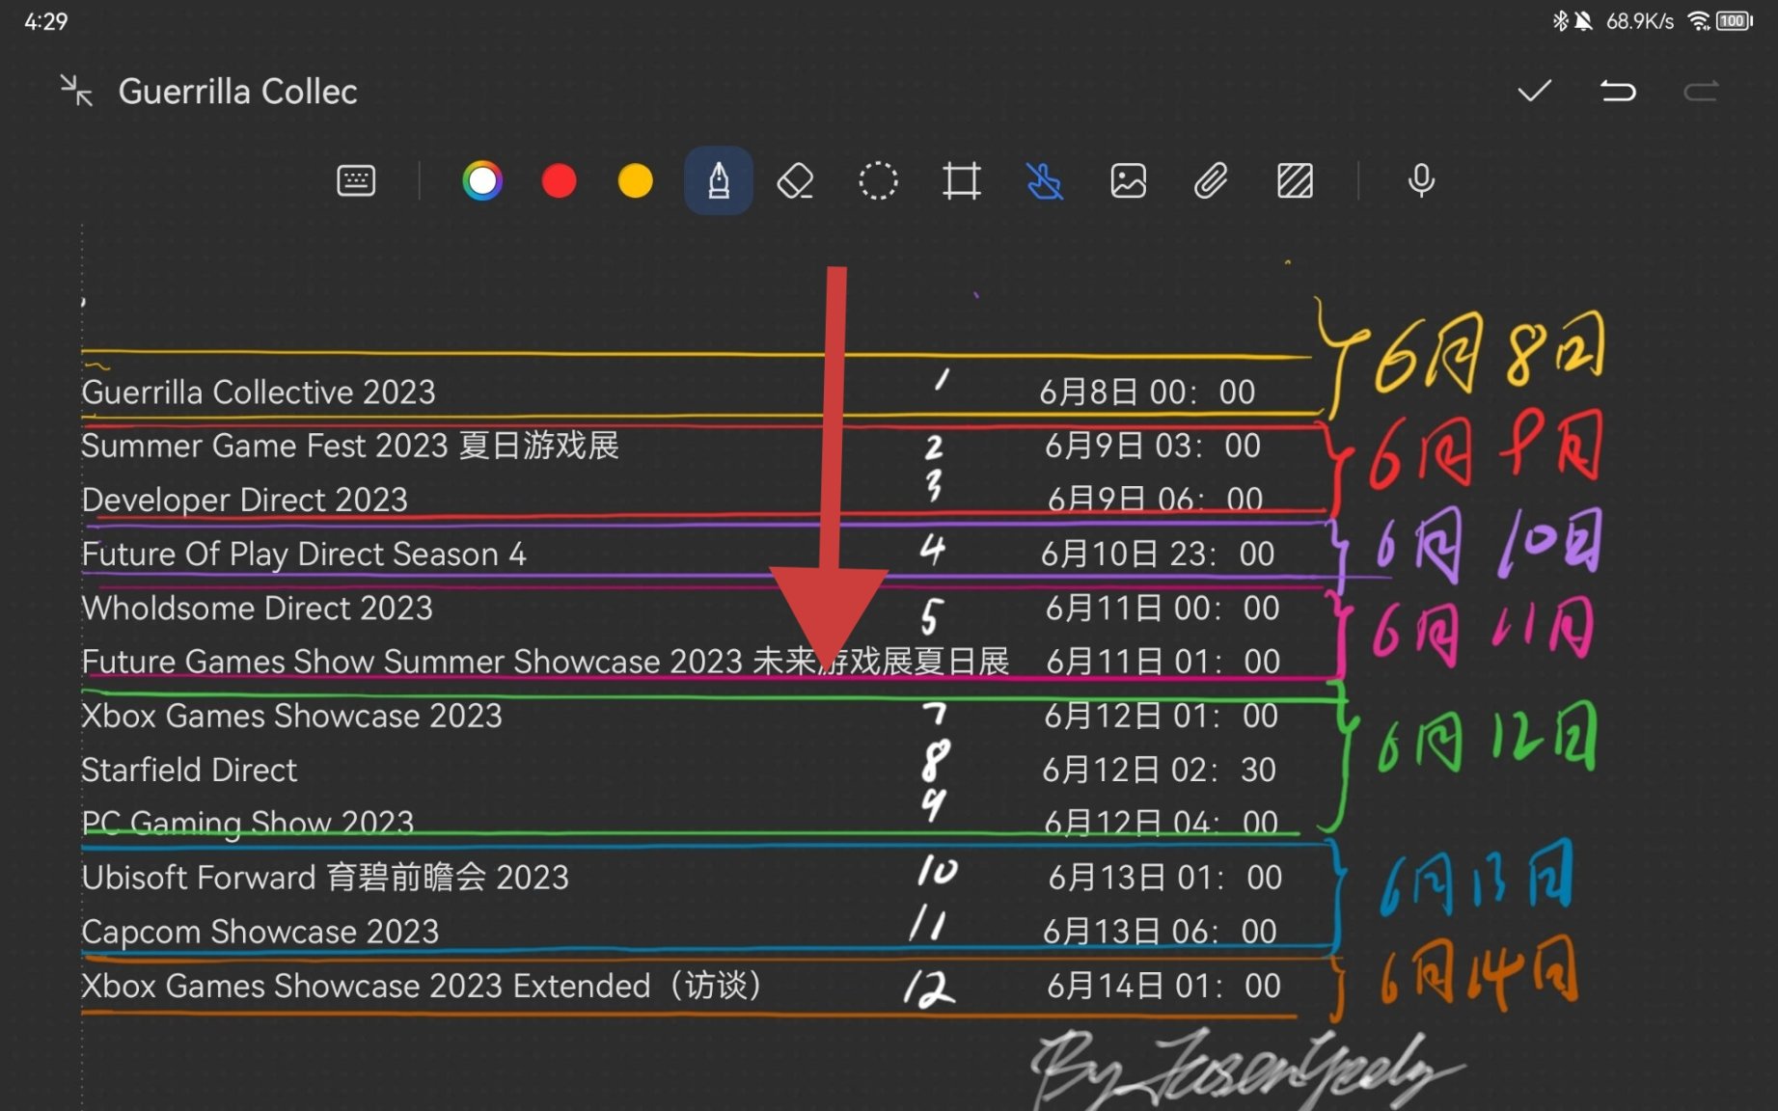1778x1111 pixels.
Task: Confirm the note with the checkmark
Action: click(1534, 91)
